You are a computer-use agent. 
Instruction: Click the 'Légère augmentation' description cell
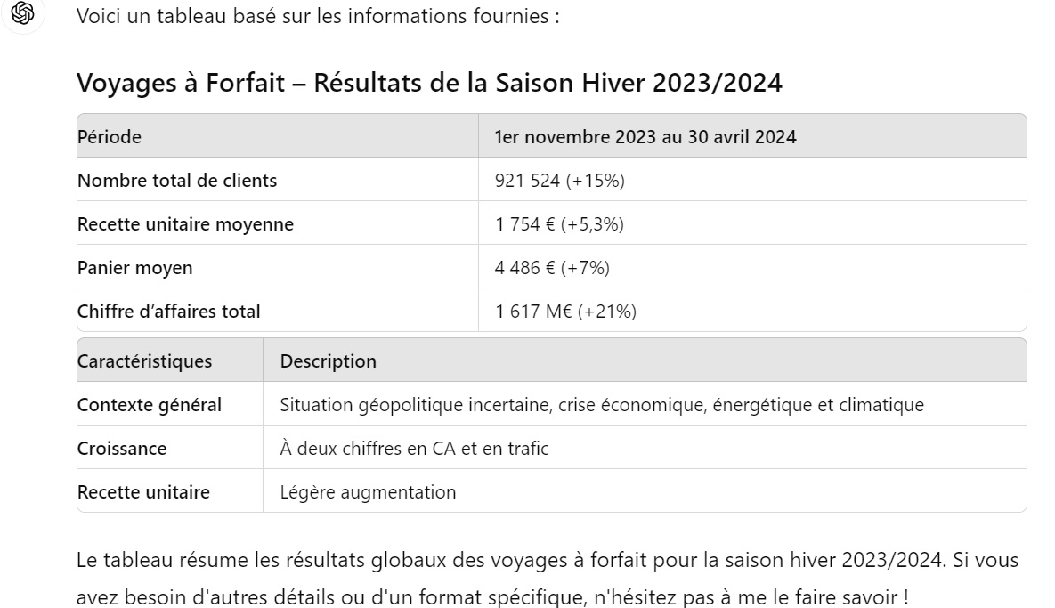368,492
